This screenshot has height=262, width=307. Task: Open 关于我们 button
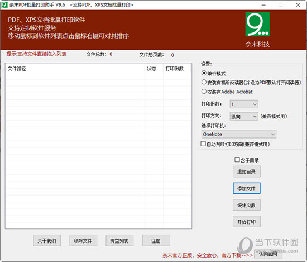[47, 241]
